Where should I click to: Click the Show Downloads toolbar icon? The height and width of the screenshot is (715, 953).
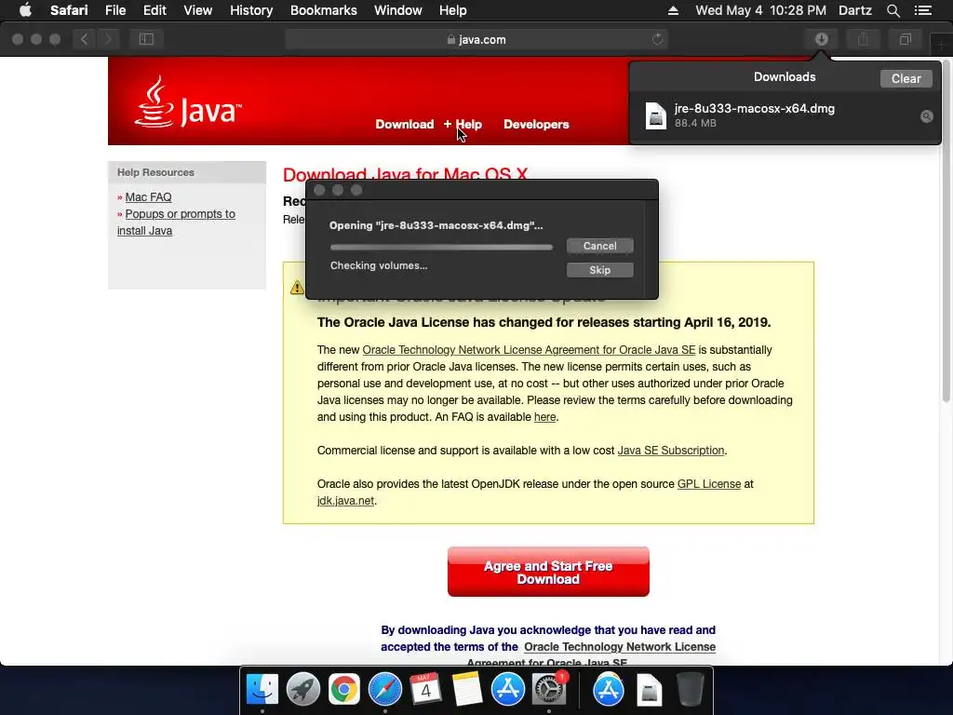click(x=822, y=39)
